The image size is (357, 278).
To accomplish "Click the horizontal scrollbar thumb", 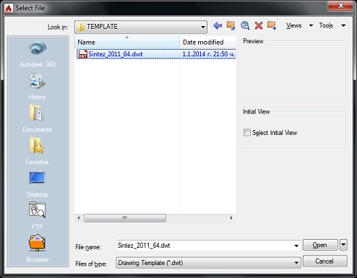I will coord(125,218).
